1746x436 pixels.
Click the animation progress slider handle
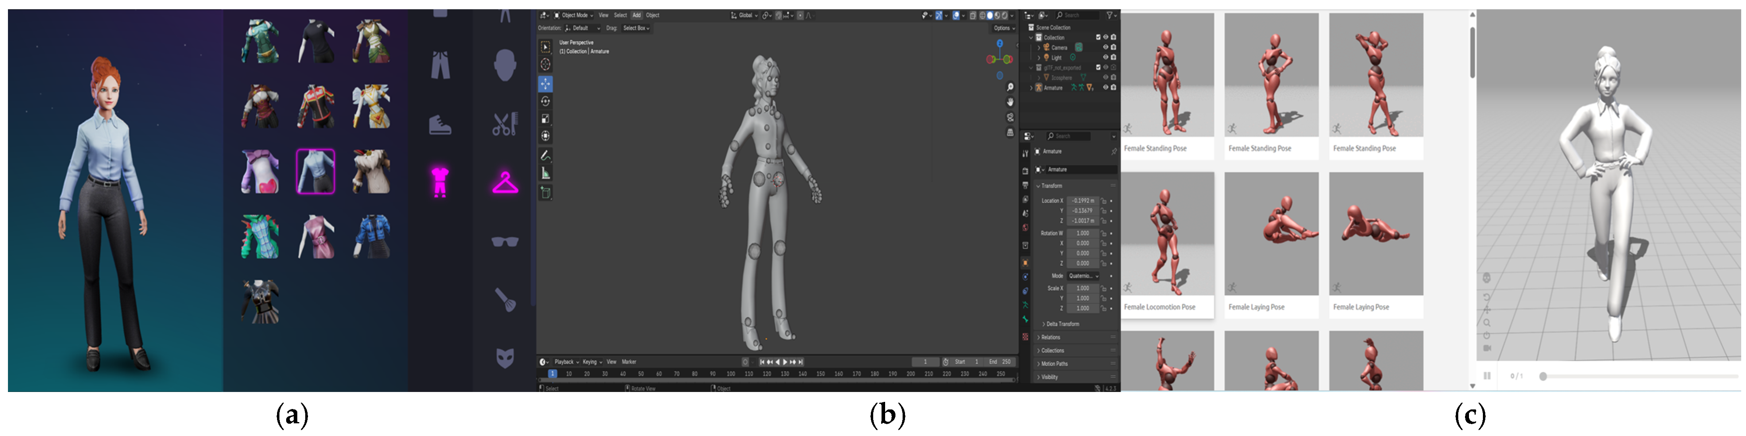1543,376
